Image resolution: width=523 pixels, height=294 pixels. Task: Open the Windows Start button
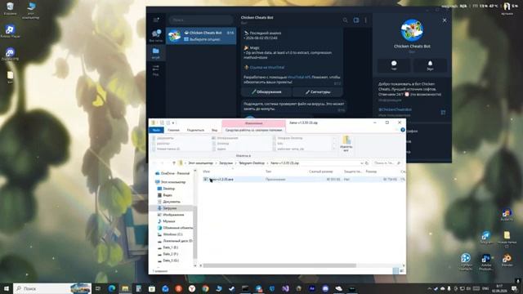pos(7,288)
